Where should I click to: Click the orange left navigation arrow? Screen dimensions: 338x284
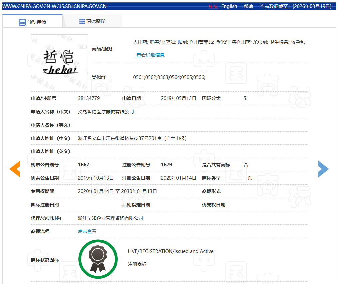15,169
